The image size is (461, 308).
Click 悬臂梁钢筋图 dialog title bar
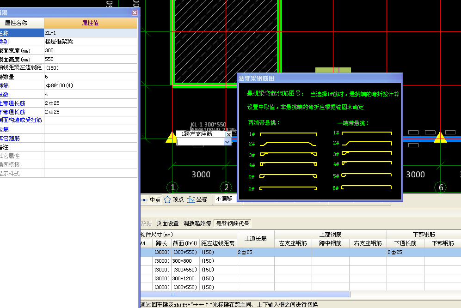tap(320, 78)
